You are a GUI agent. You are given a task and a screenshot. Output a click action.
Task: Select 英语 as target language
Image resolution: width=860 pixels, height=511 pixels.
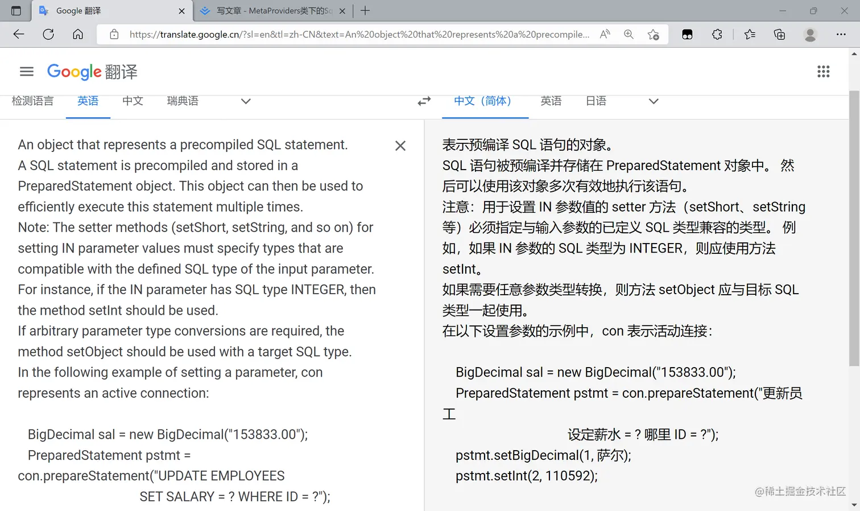click(x=551, y=101)
